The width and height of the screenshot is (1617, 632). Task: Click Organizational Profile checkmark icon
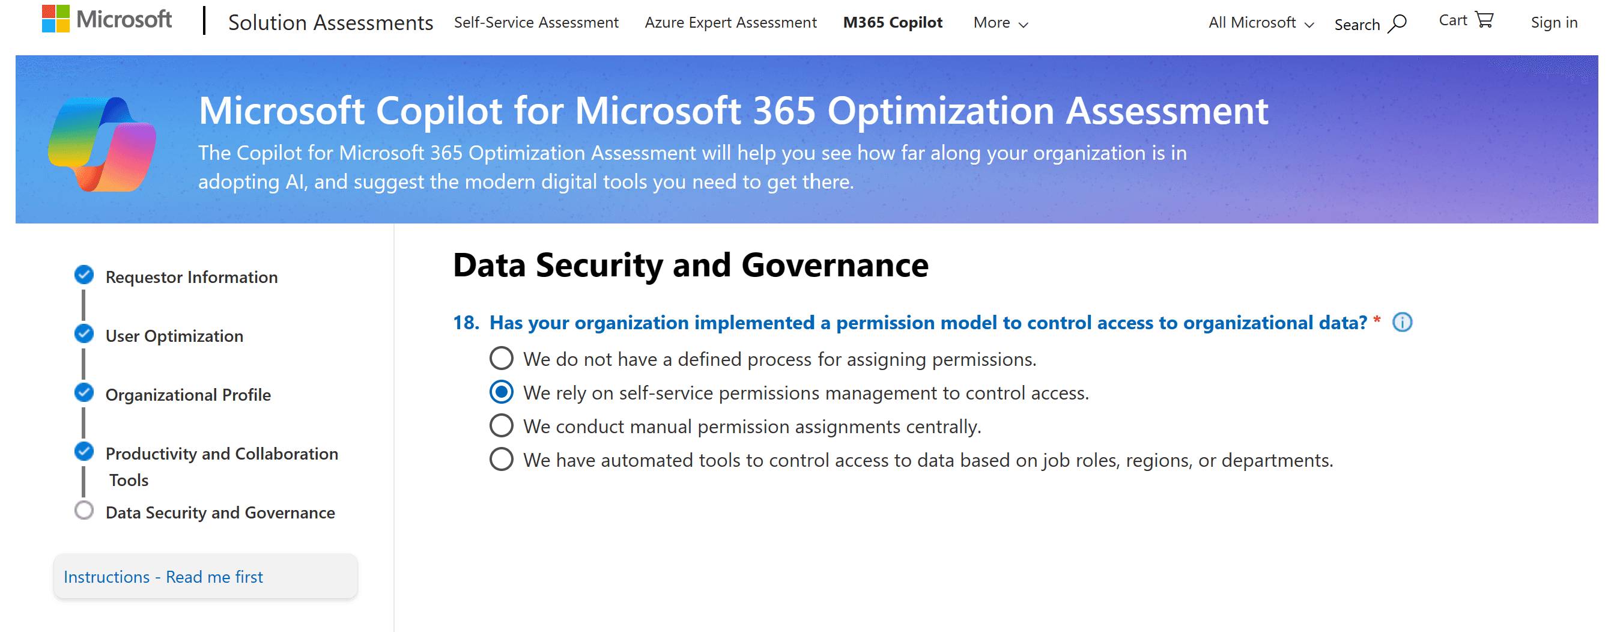pos(84,393)
